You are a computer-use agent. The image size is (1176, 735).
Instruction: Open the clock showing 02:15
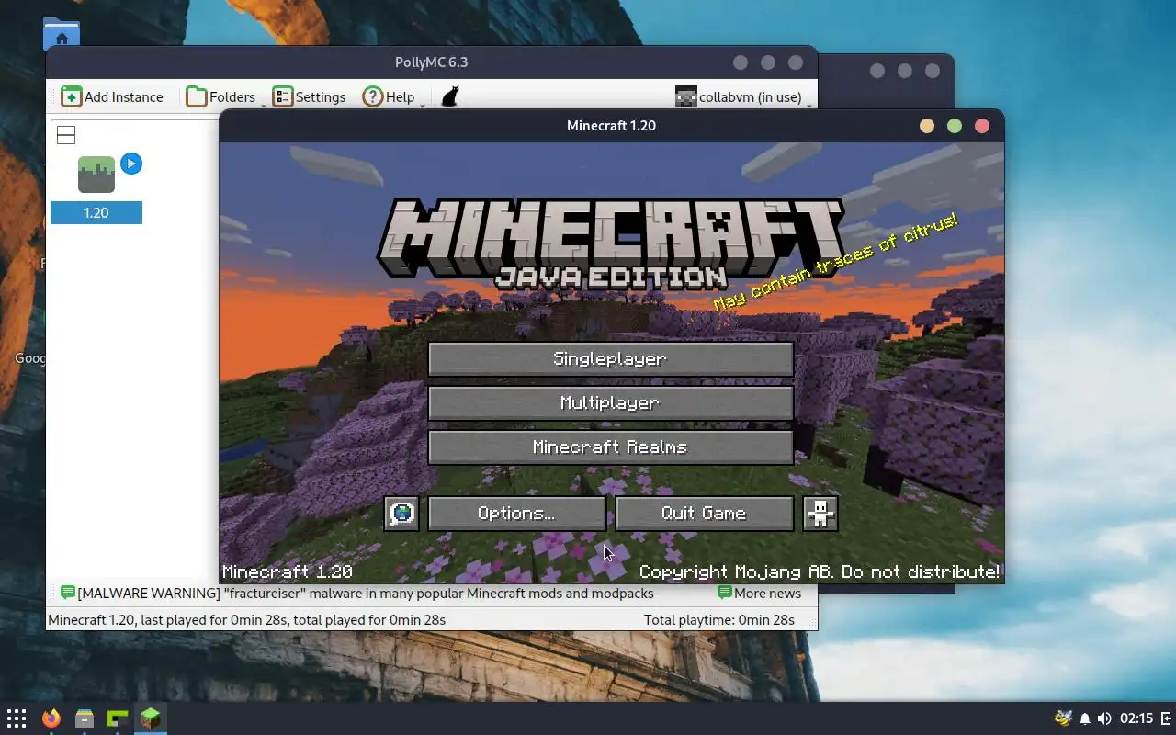1136,718
